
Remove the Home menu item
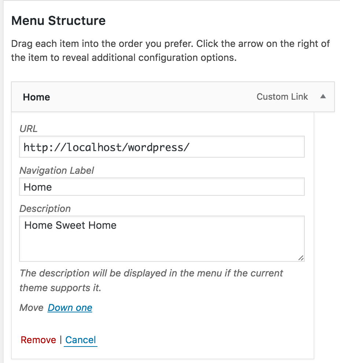(x=38, y=340)
